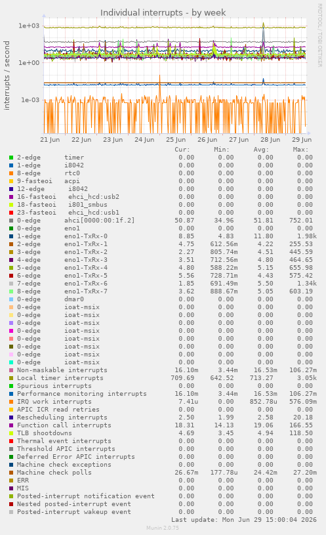Click the '3.05k' max for Local timer

[x=303, y=378]
